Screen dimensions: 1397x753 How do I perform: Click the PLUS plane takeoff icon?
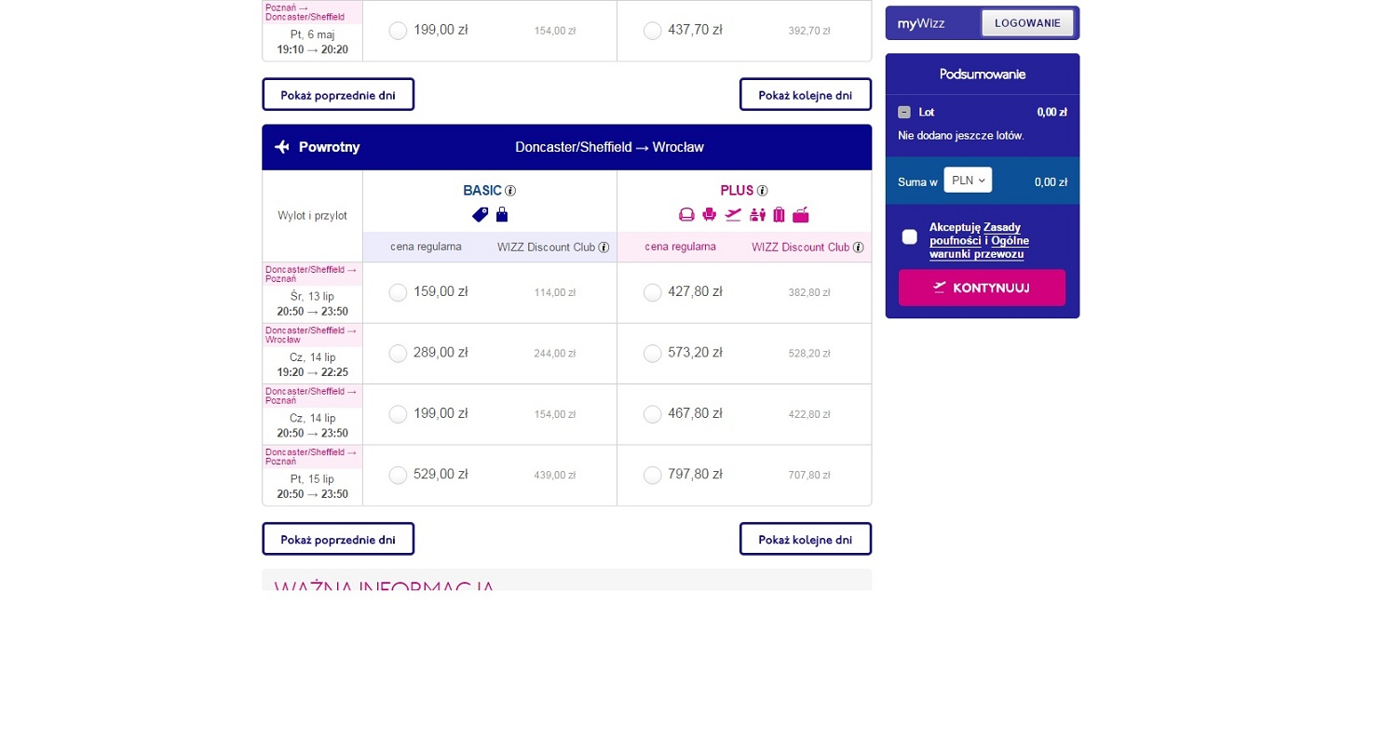click(x=734, y=215)
